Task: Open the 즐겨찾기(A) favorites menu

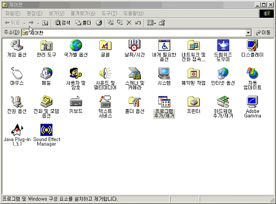Action: pyautogui.click(x=83, y=13)
